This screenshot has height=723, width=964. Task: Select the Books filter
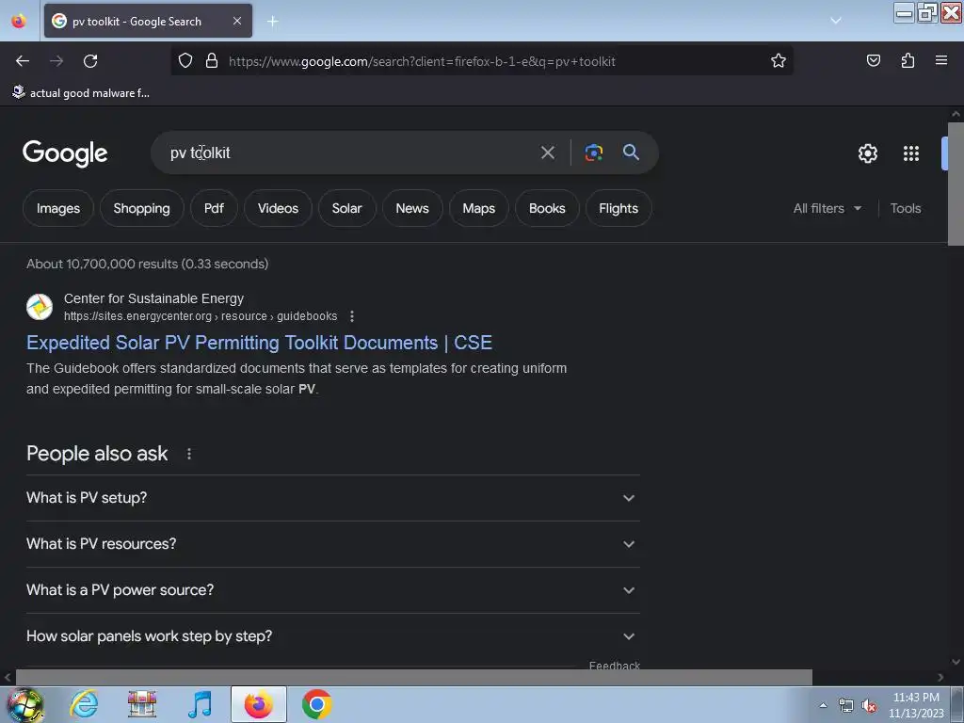click(x=547, y=208)
